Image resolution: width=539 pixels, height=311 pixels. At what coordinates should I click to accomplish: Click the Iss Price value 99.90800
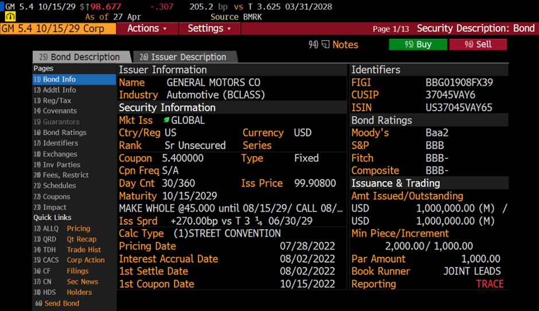(315, 183)
